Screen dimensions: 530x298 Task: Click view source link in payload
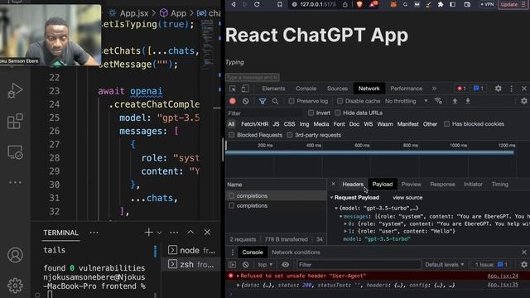click(x=407, y=198)
